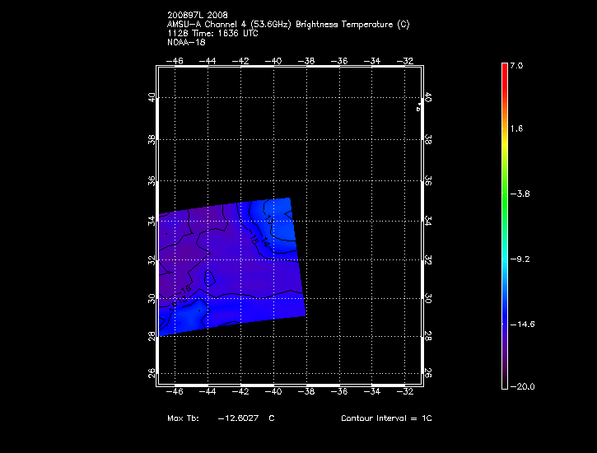
Task: Click the -14.6 color scale label
Action: tap(522, 325)
